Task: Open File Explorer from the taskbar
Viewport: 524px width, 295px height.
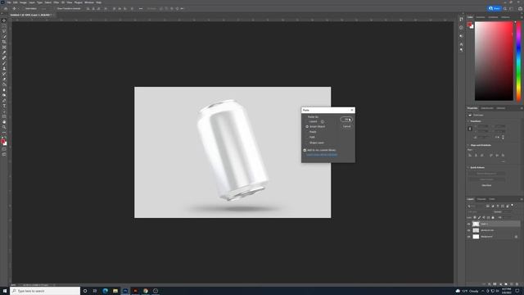Action: 115,291
